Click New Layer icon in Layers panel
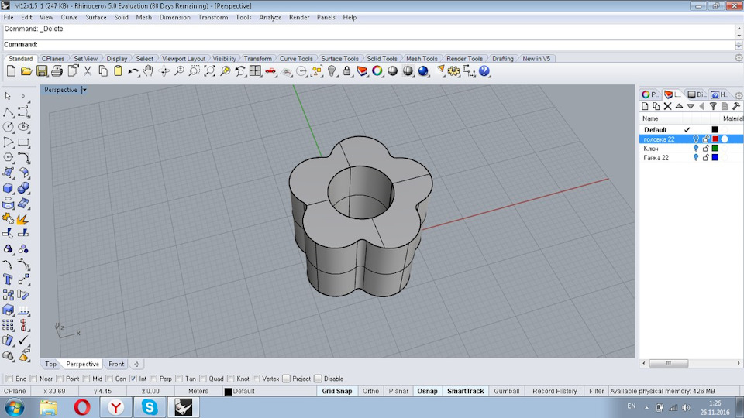This screenshot has height=418, width=744. (645, 106)
